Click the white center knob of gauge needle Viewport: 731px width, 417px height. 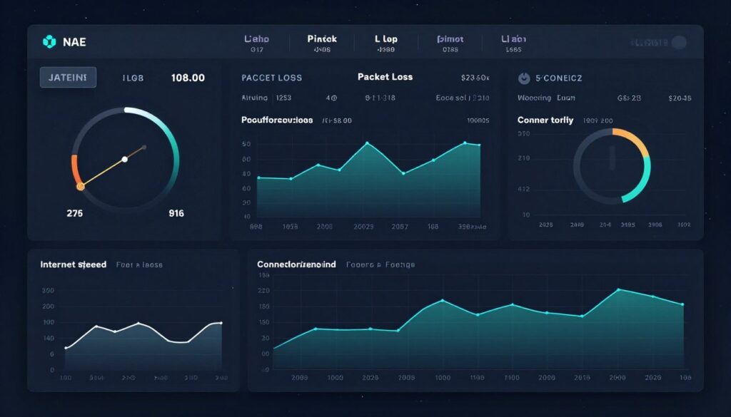click(124, 159)
